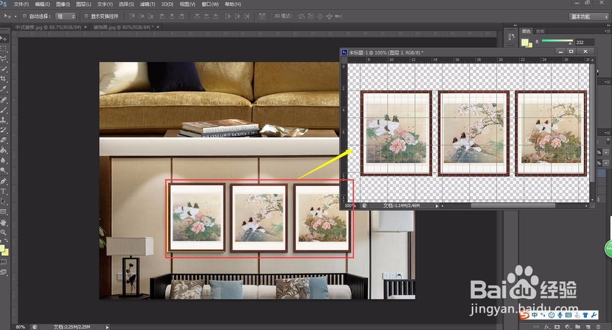Viewport: 612px width, 330px height.
Task: Click color panel foreground swatch
Action: click(525, 42)
